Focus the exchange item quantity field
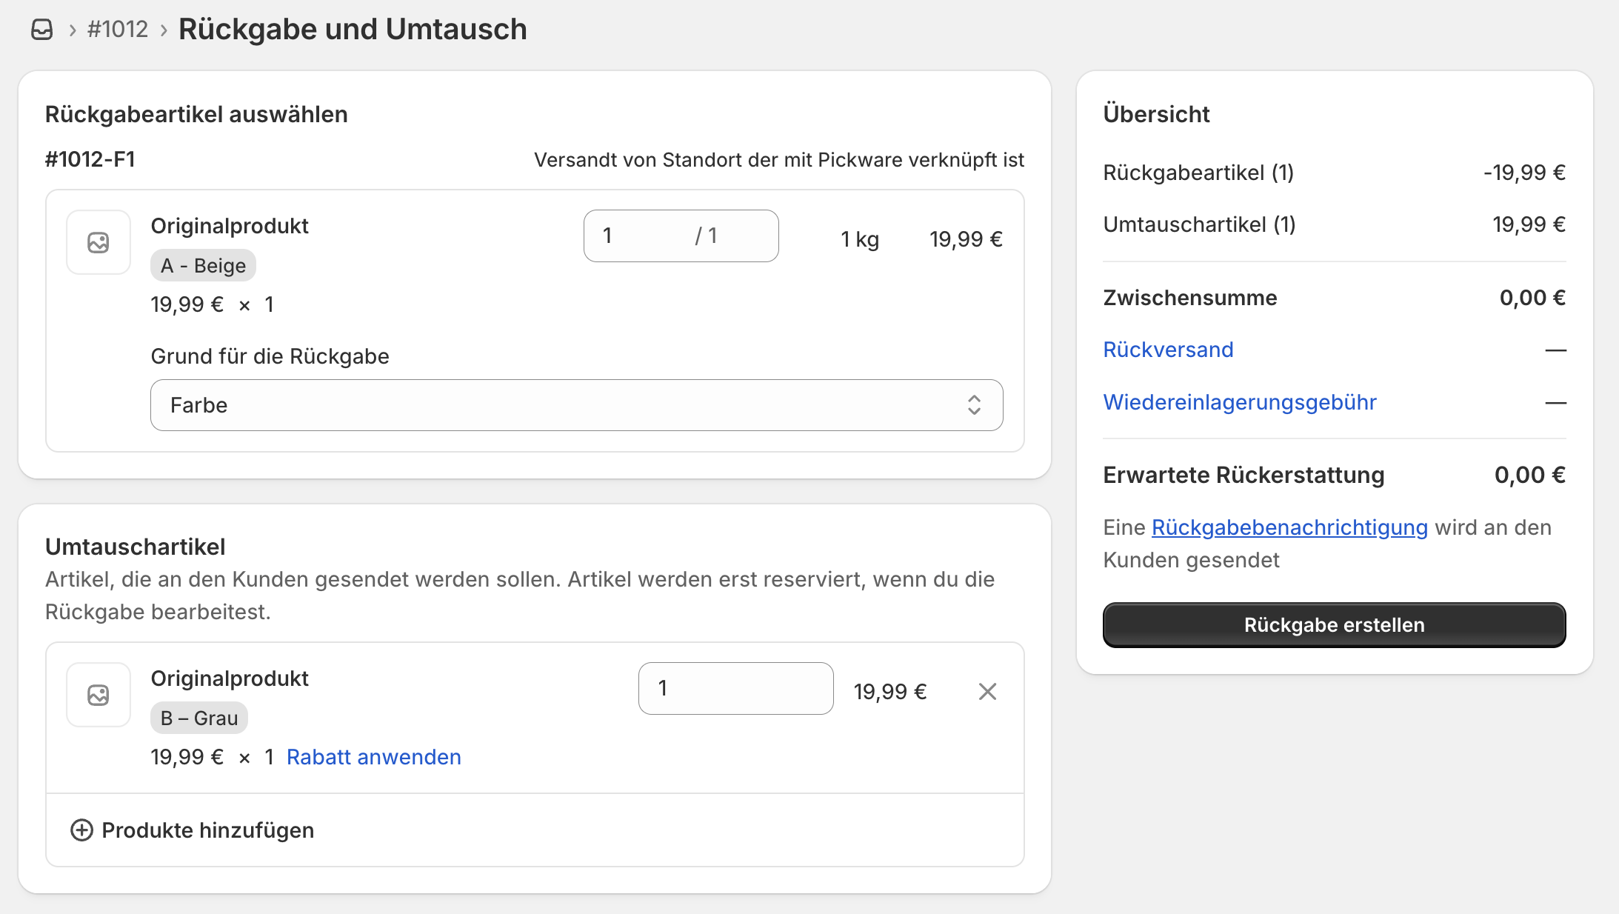Image resolution: width=1619 pixels, height=914 pixels. pyautogui.click(x=735, y=688)
